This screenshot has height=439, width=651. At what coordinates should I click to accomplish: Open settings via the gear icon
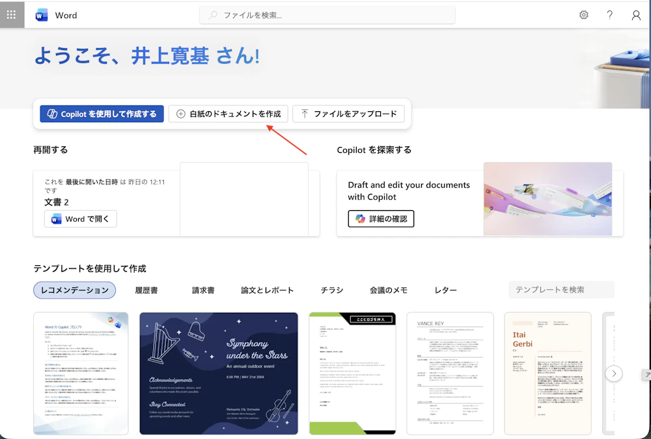pyautogui.click(x=584, y=16)
